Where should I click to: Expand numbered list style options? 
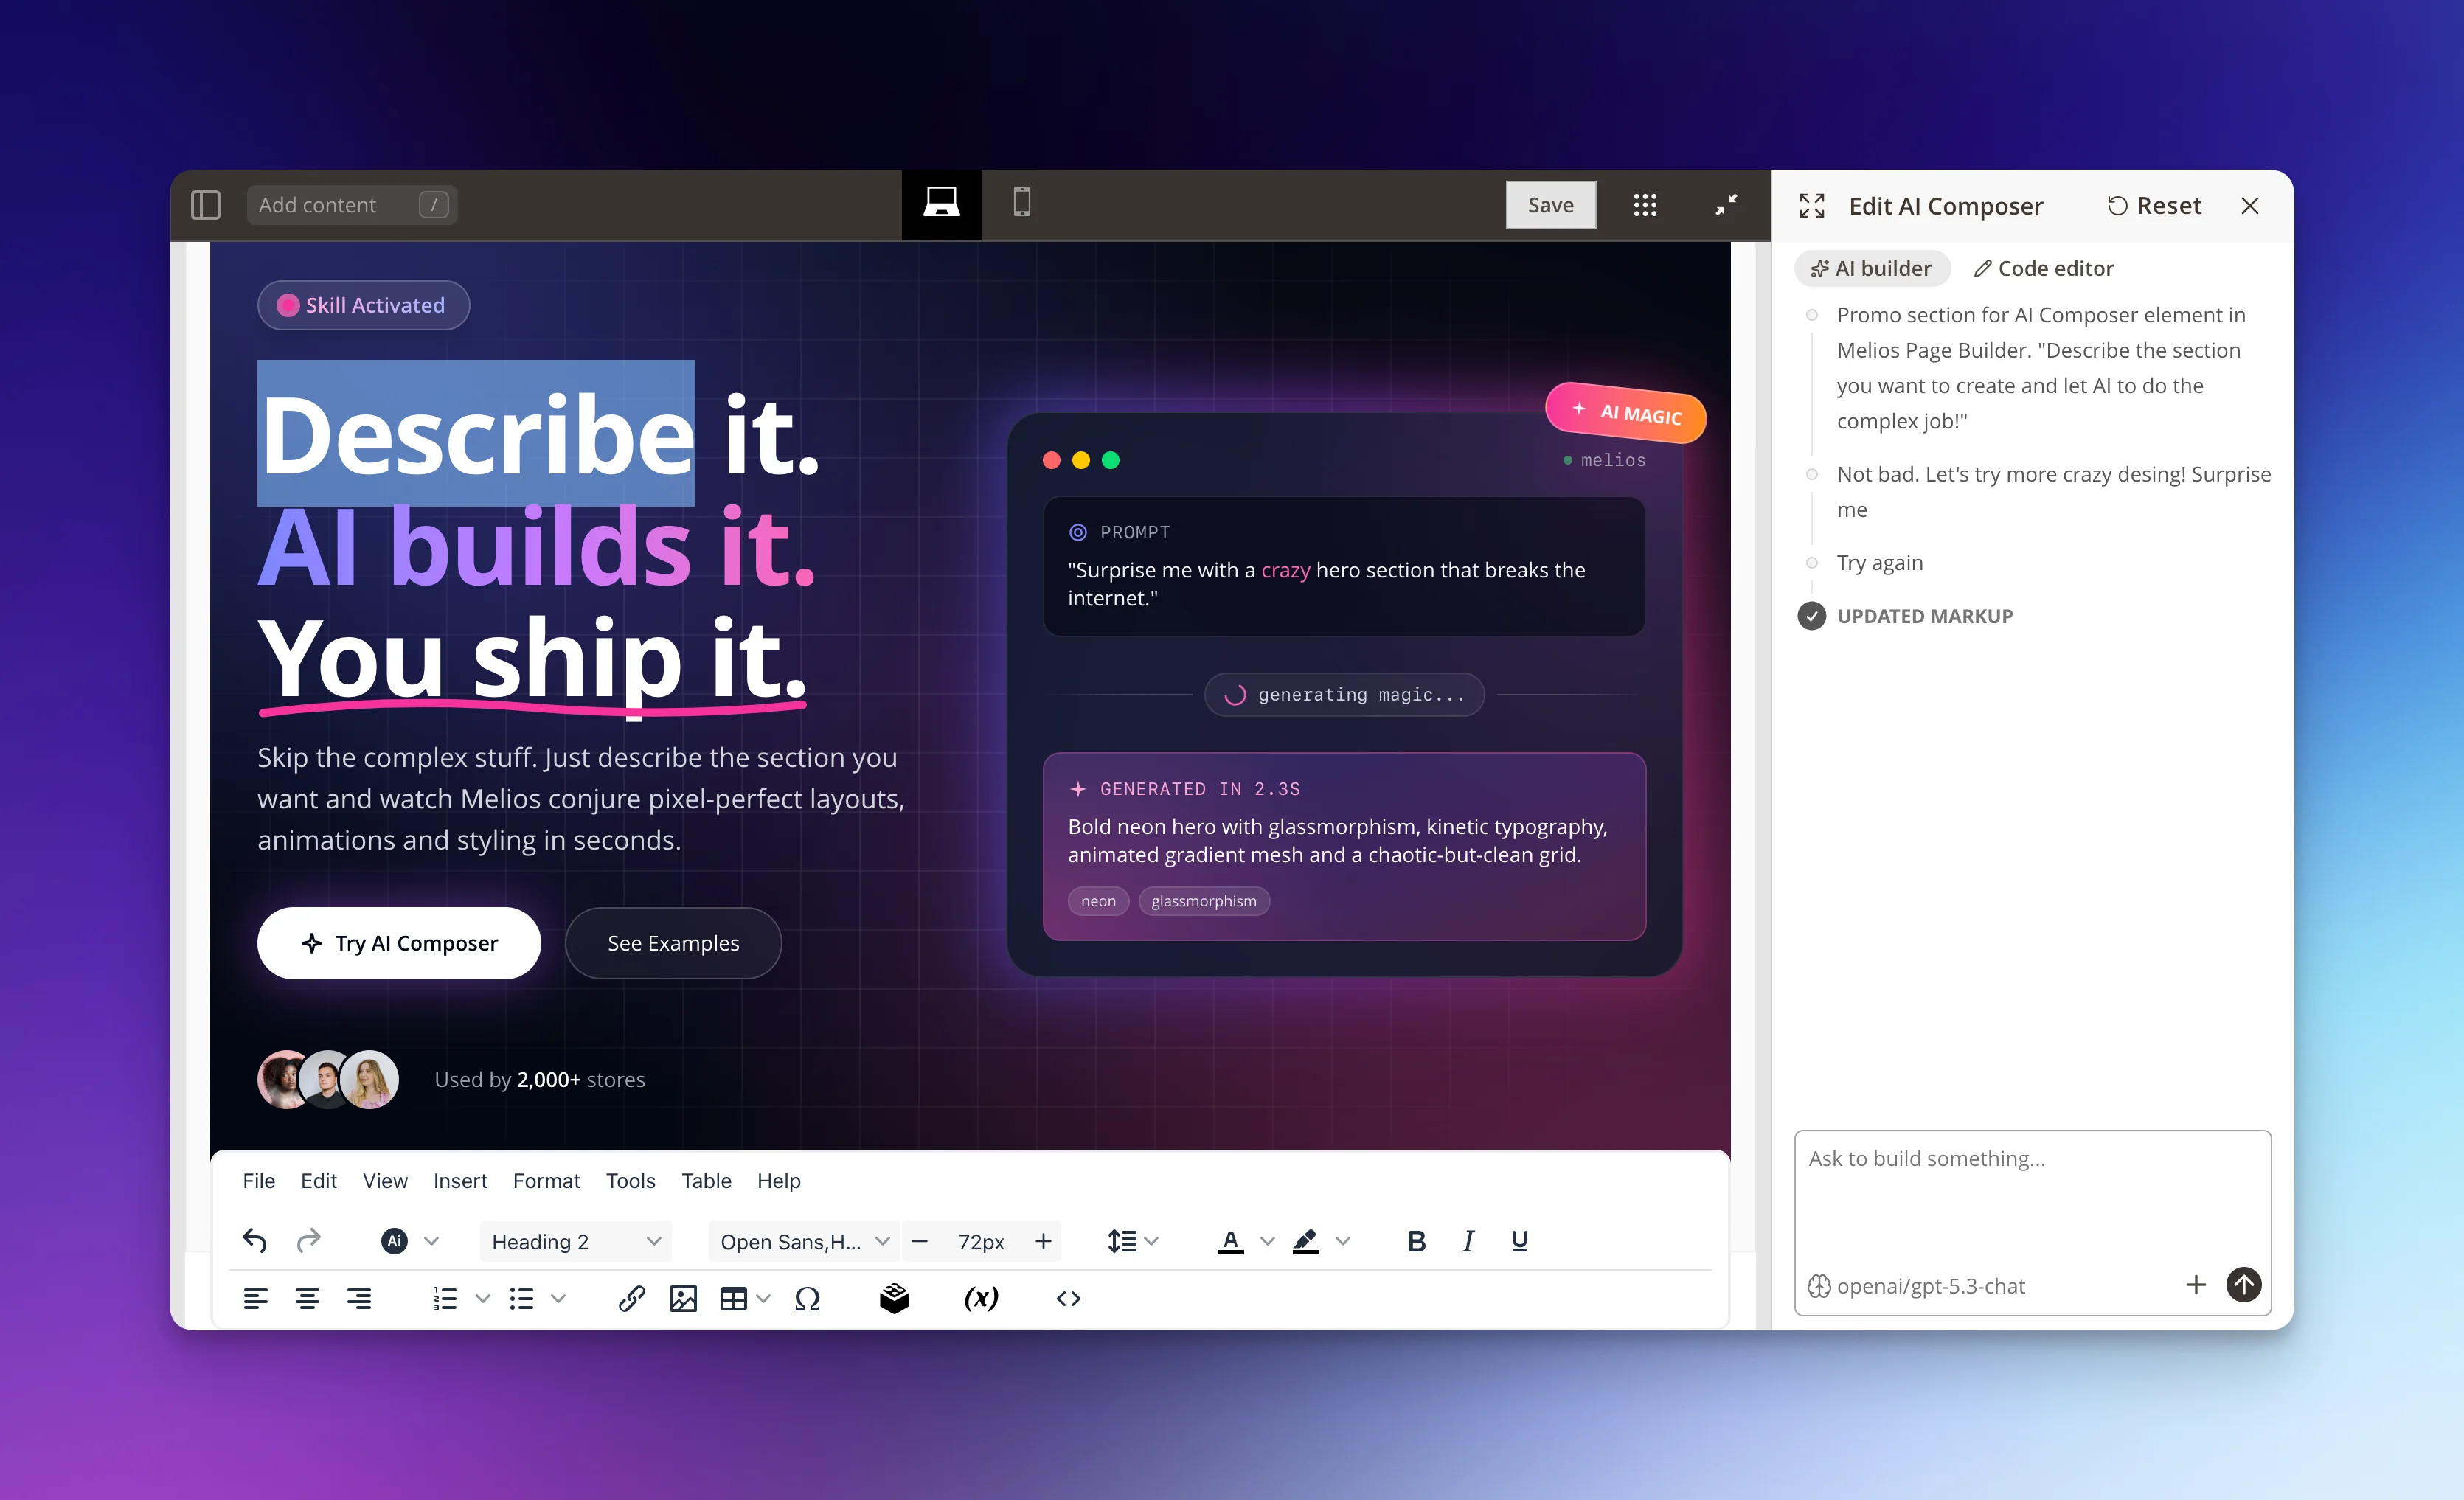tap(483, 1298)
